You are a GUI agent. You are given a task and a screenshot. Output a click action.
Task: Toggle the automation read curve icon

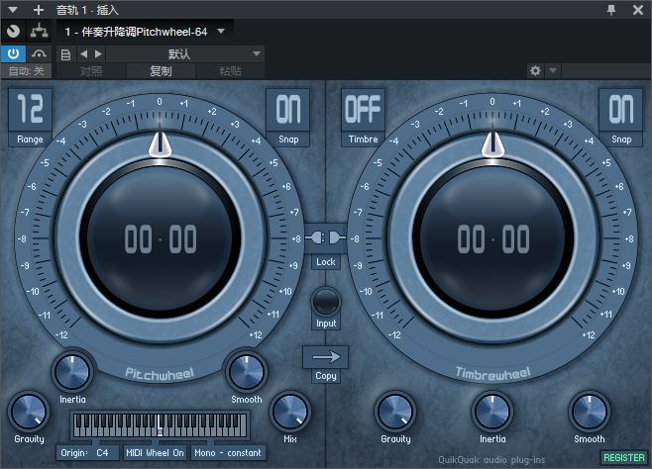point(39,53)
